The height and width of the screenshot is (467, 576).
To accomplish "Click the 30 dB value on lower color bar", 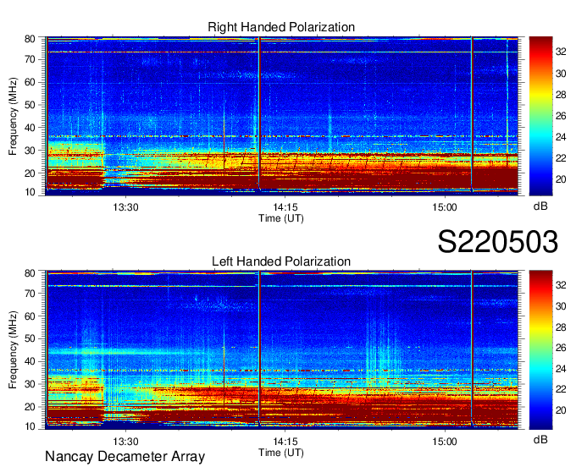I will (x=561, y=307).
